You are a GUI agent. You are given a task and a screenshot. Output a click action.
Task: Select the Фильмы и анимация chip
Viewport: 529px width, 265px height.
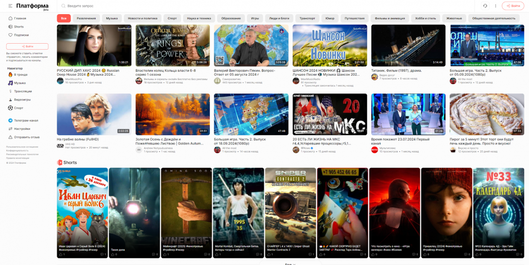pos(390,18)
